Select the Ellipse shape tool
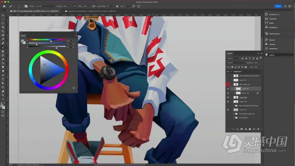The height and width of the screenshot is (166, 295). (x=3, y=87)
